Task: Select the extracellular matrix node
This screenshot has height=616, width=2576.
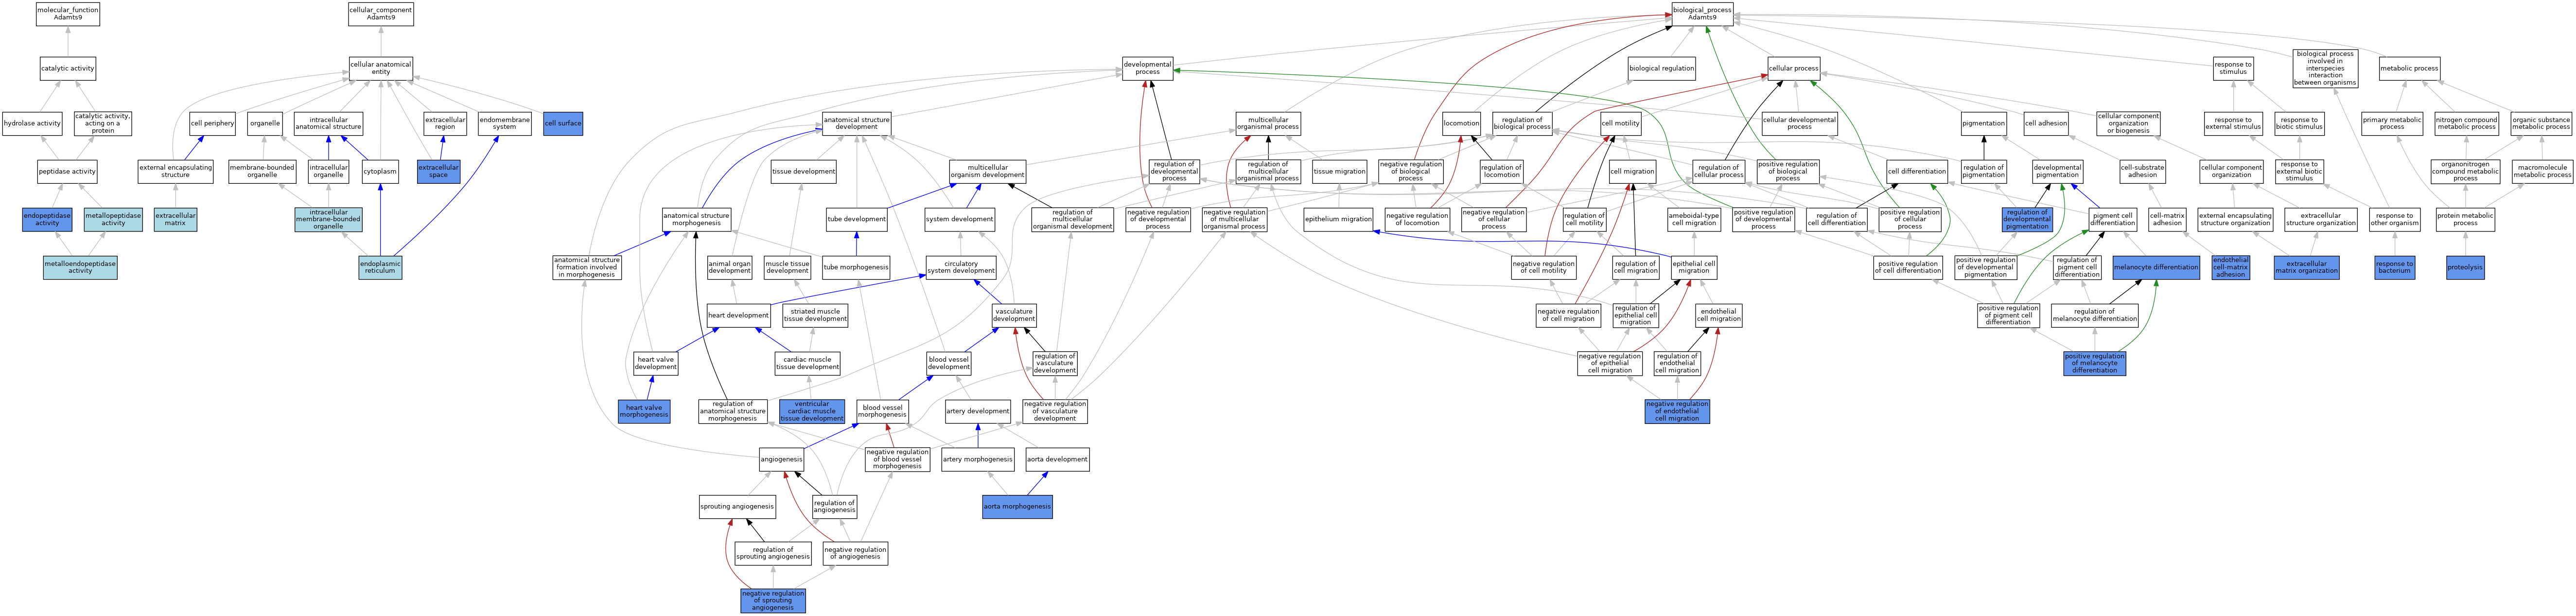Action: point(175,220)
